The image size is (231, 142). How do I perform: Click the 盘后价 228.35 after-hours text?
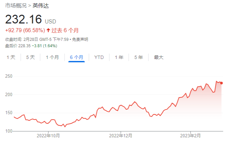pyautogui.click(x=18, y=46)
